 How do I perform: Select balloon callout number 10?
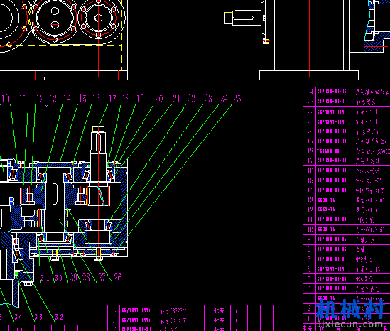tap(5, 99)
